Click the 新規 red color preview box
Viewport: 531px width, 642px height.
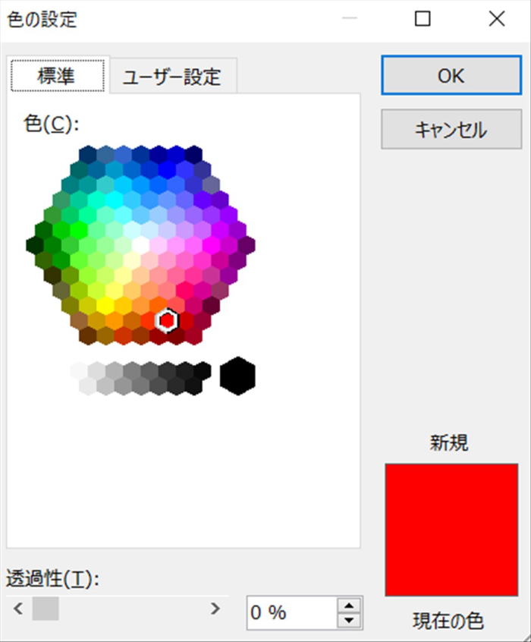click(x=451, y=530)
